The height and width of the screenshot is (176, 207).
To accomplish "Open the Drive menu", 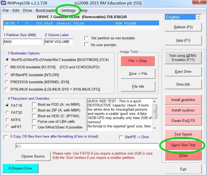I will coord(27,10).
